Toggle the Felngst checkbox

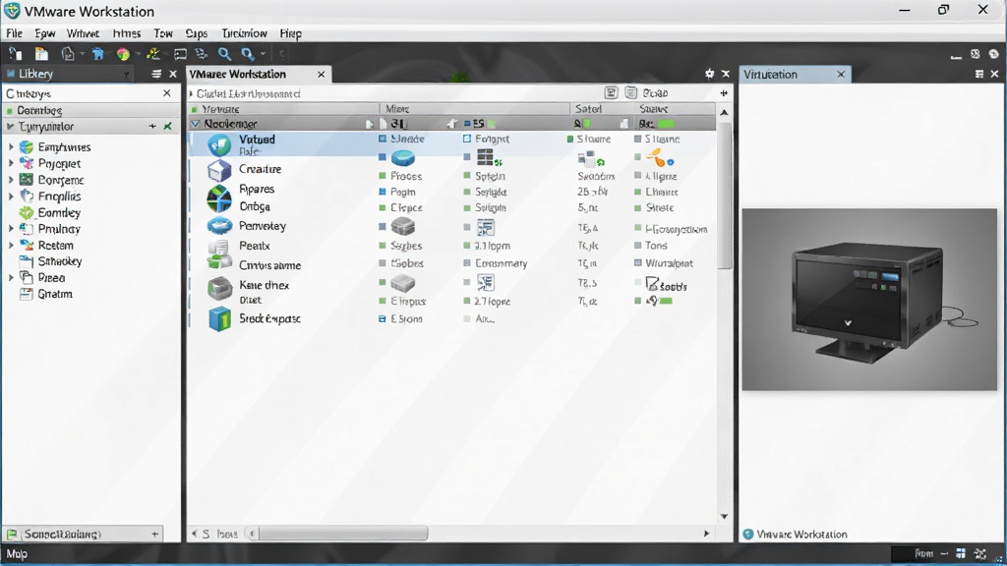coord(467,139)
